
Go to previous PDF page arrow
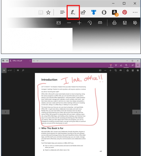[5, 112]
